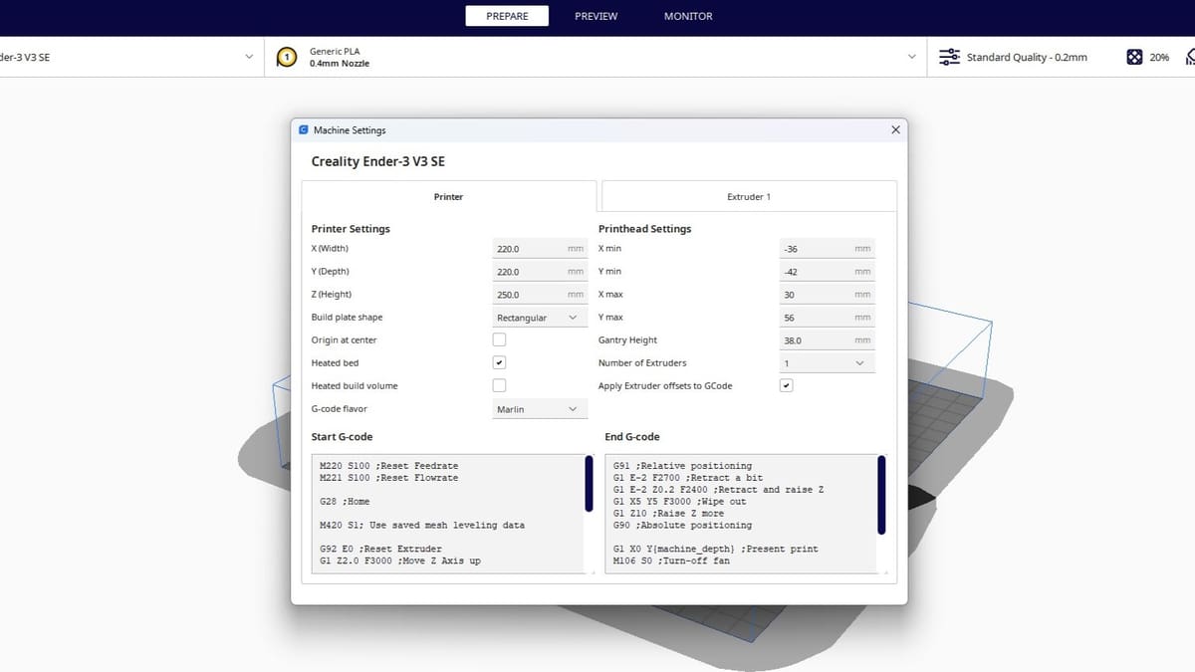Click the 'G90 ;Absolute positioning' line
Viewport: 1195px width, 672px height.
[683, 526]
